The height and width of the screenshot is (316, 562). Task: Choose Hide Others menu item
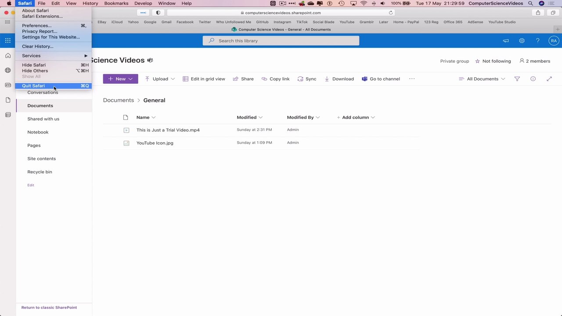54,71
